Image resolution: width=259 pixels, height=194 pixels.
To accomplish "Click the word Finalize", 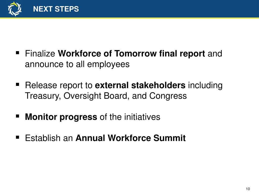I will tap(40, 54).
